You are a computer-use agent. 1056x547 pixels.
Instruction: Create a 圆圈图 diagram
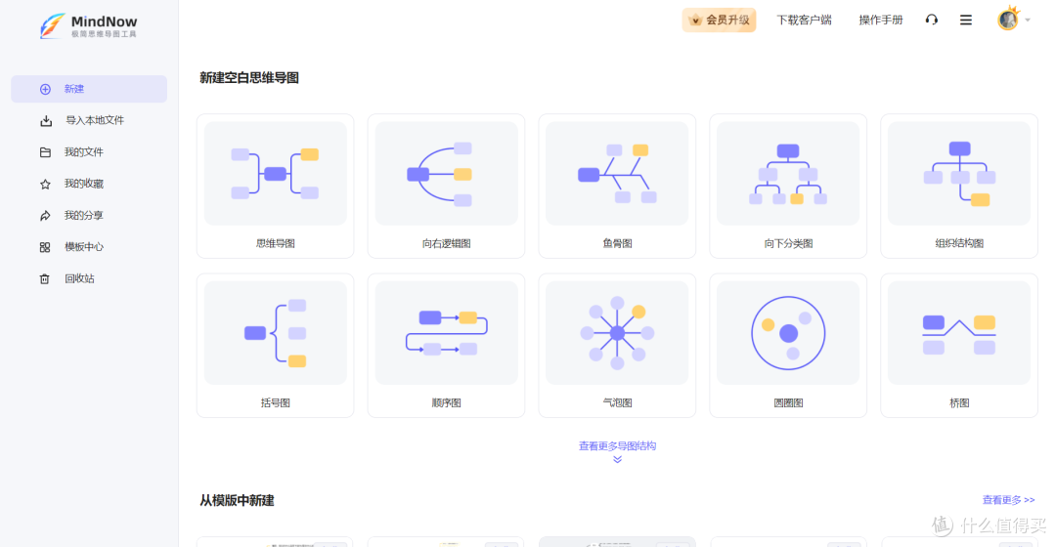click(788, 345)
